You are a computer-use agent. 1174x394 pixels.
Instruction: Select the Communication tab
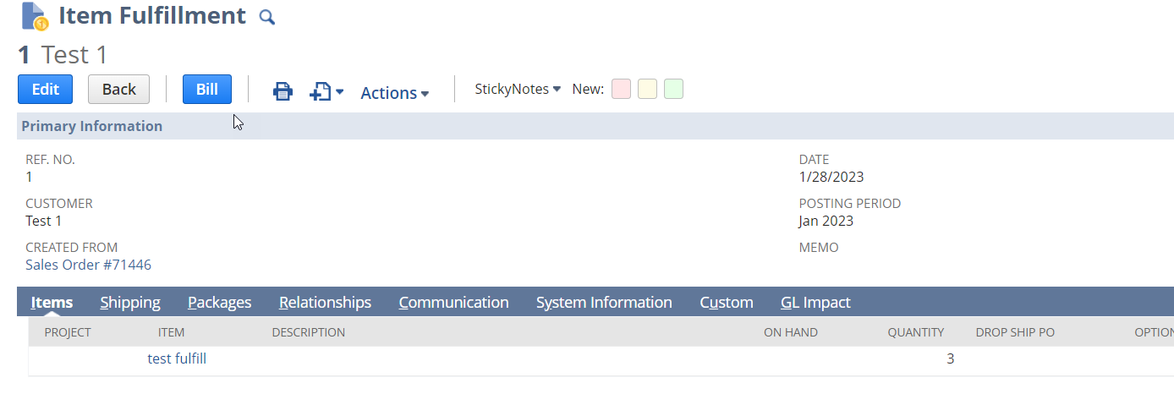[x=453, y=302]
